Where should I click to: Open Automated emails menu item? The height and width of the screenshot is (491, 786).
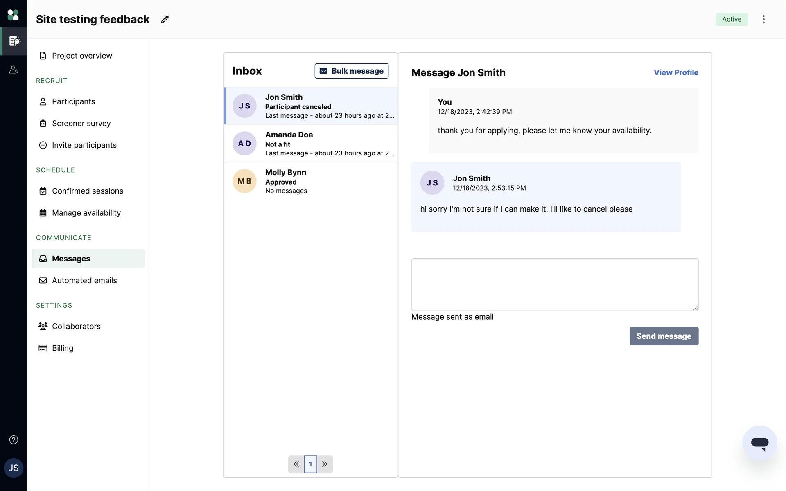pyautogui.click(x=84, y=280)
